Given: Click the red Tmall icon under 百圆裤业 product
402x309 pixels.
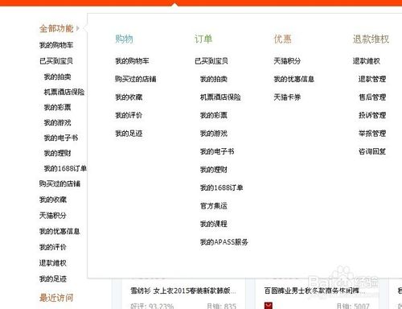Looking at the screenshot, I should (269, 306).
